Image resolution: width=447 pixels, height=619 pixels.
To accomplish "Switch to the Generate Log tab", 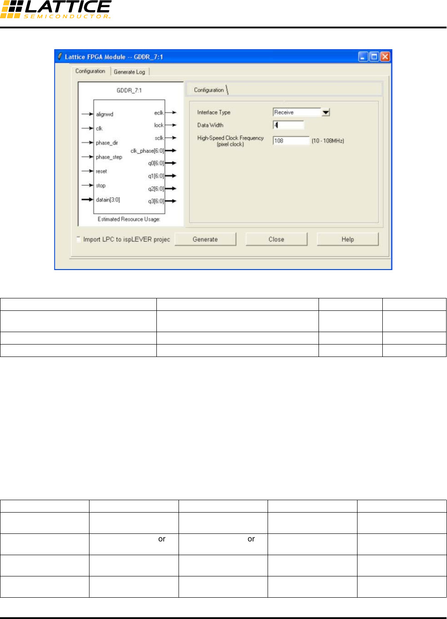I will (129, 72).
